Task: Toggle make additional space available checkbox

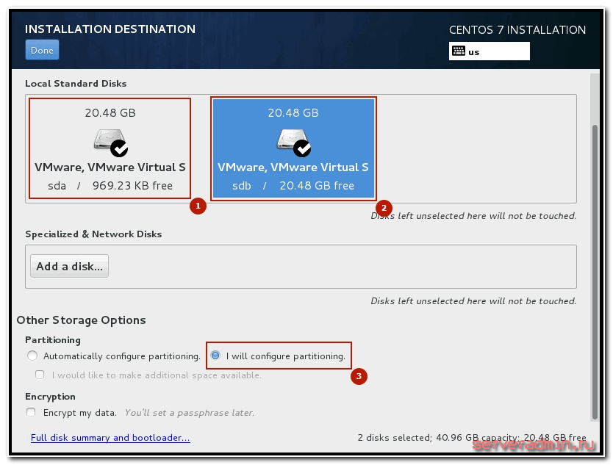Action: pos(40,375)
